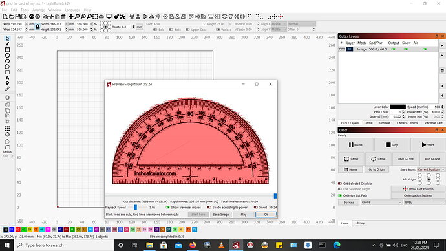The height and width of the screenshot is (251, 446).
Task: Toggle Air assist for layer C00
Action: click(425, 49)
